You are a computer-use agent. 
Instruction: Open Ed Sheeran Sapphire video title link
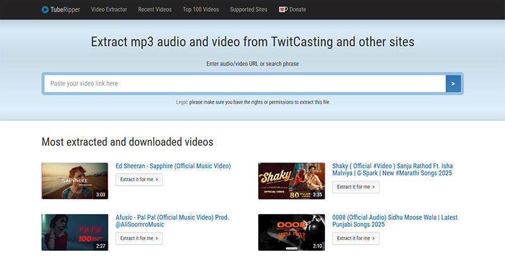pos(173,166)
